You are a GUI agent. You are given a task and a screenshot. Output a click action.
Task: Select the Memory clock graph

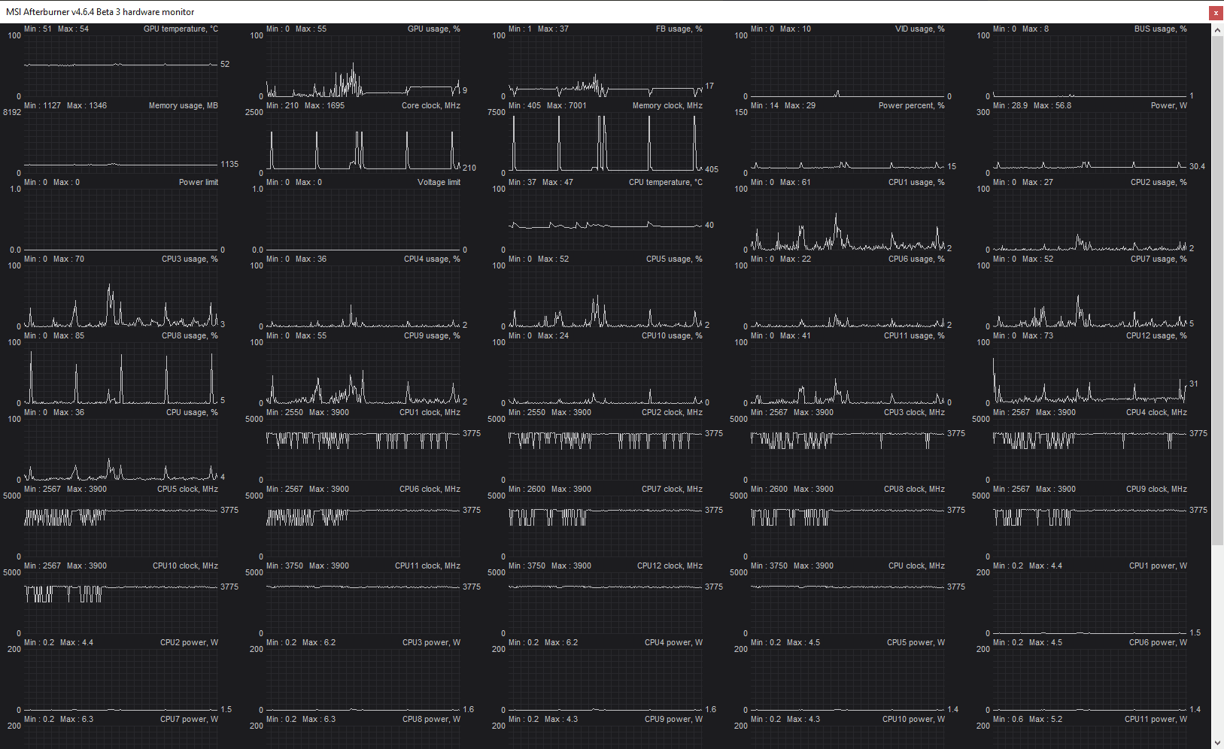[606, 142]
